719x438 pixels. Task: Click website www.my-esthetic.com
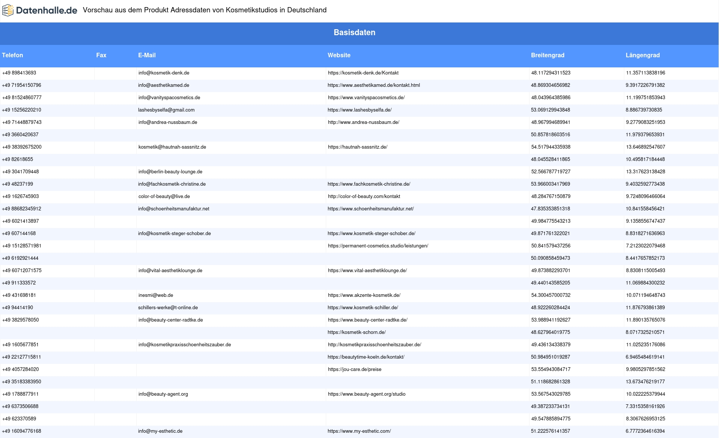click(x=359, y=431)
